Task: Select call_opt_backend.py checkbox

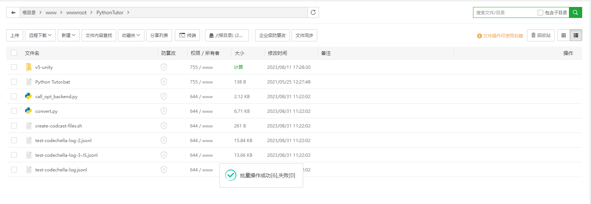Action: coord(14,96)
